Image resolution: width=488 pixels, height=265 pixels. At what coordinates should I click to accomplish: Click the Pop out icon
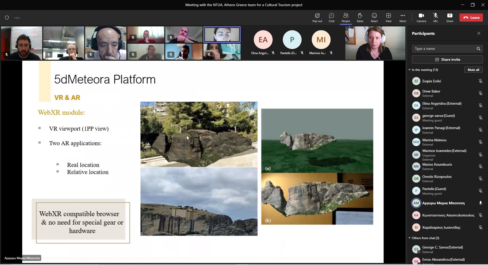pos(317,18)
